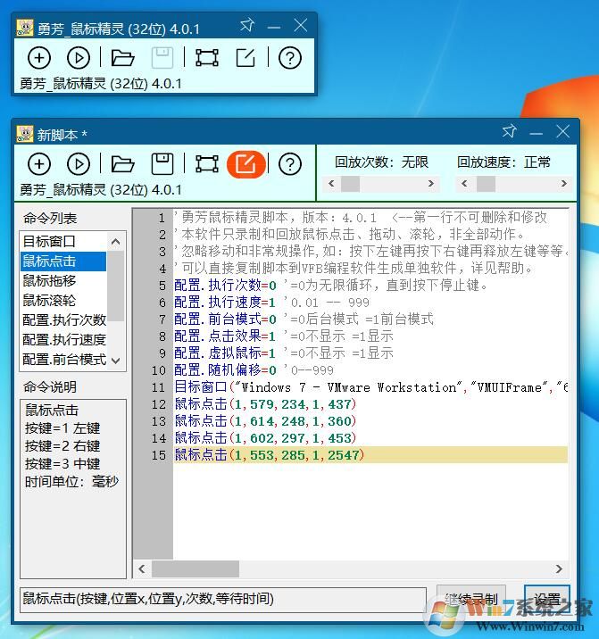Close the top 勇芳_鼠标精灵 window
This screenshot has height=639, width=599.
pyautogui.click(x=301, y=26)
